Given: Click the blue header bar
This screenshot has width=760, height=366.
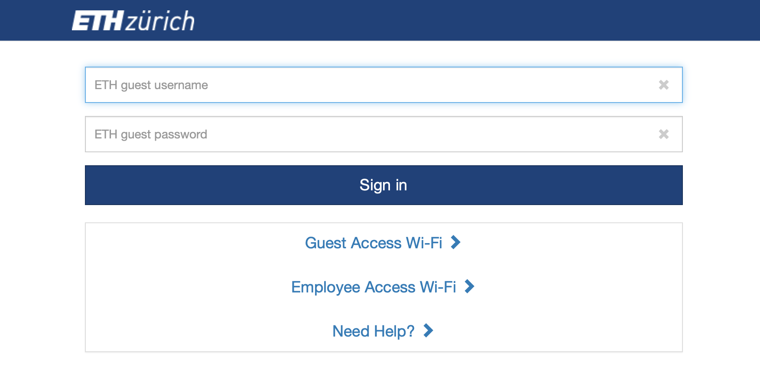Looking at the screenshot, I should tap(380, 20).
